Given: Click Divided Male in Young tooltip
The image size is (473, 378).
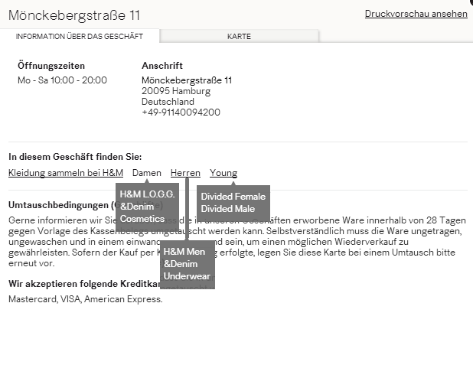Looking at the screenshot, I should coord(228,209).
